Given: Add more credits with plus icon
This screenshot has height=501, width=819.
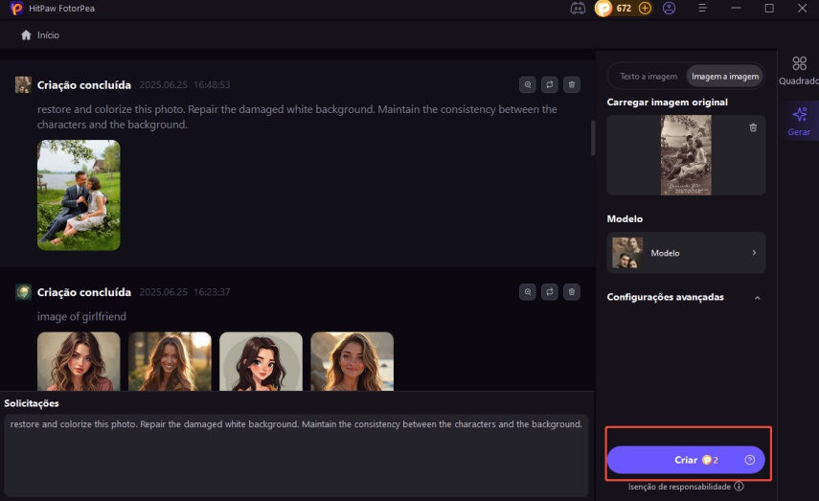Looking at the screenshot, I should click(645, 9).
